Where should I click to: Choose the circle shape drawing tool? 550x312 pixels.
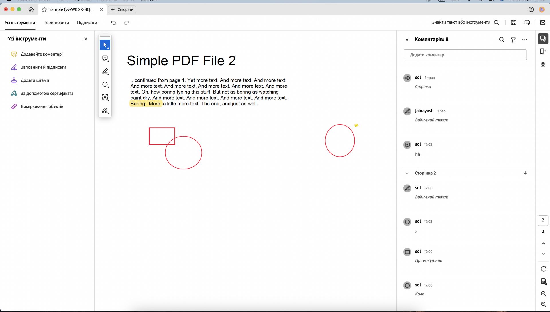[x=105, y=84]
